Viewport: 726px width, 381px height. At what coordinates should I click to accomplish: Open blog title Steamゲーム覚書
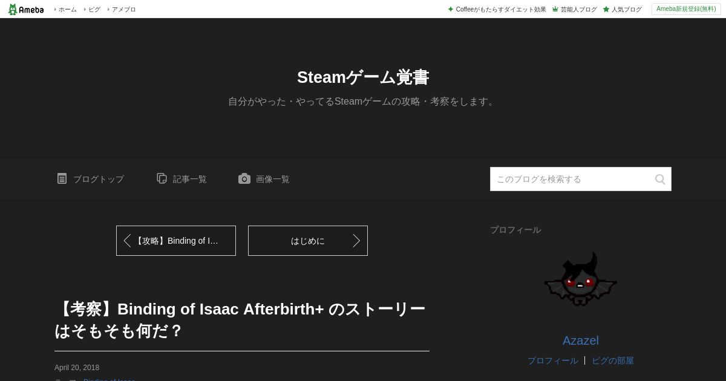pyautogui.click(x=363, y=77)
